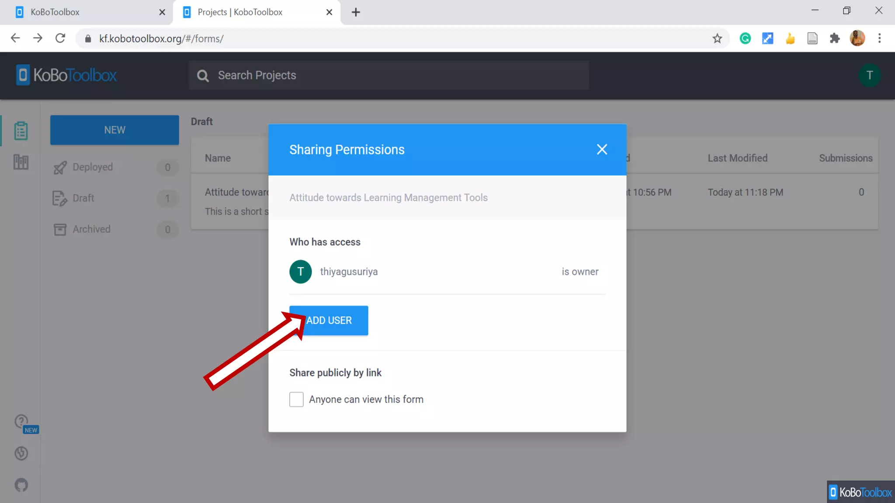Open the browser Extensions puzzle icon
The width and height of the screenshot is (895, 503).
point(835,38)
